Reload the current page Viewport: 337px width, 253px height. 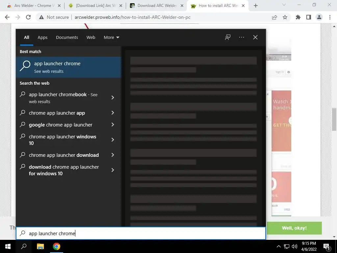click(28, 17)
